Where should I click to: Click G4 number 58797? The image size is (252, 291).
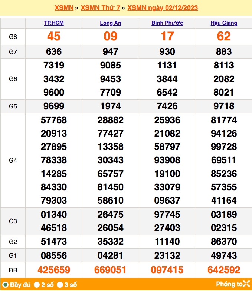pos(167,147)
